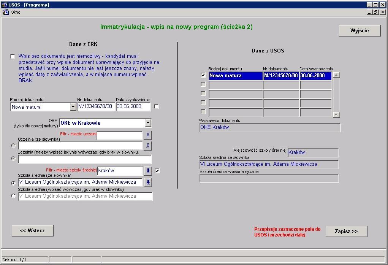Select the 30.06.2008 cell in USOS table

[316, 76]
